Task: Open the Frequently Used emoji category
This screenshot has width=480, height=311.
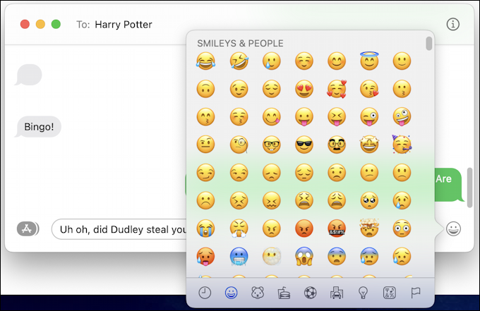Action: (205, 293)
